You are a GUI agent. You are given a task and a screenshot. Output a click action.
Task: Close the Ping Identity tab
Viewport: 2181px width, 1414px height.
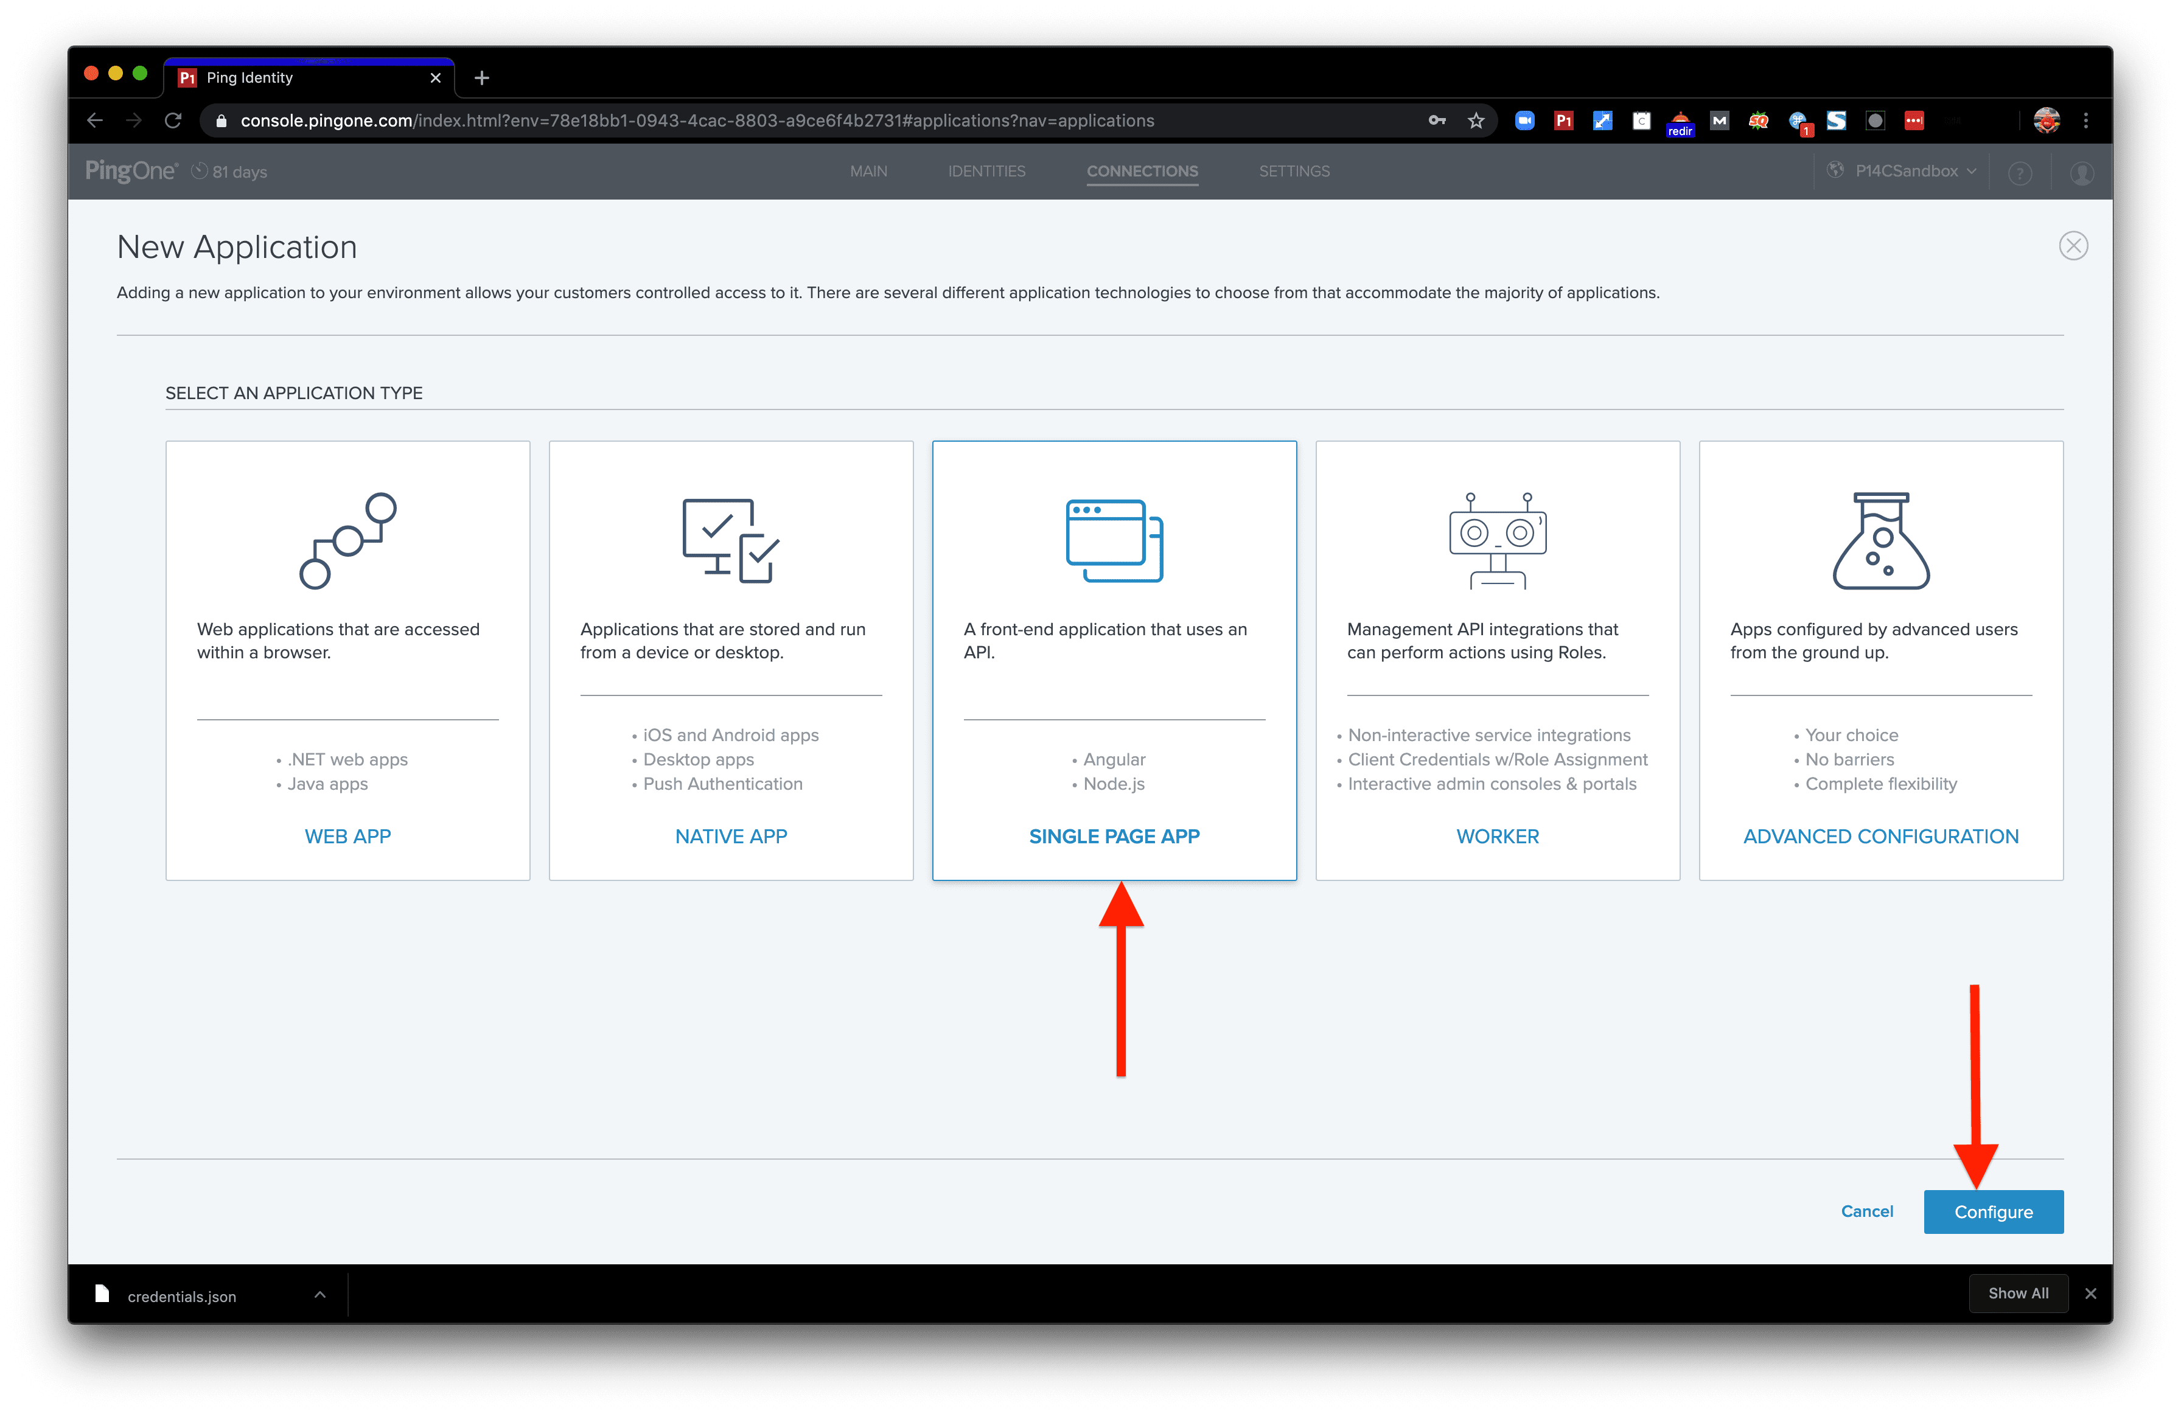[x=435, y=78]
